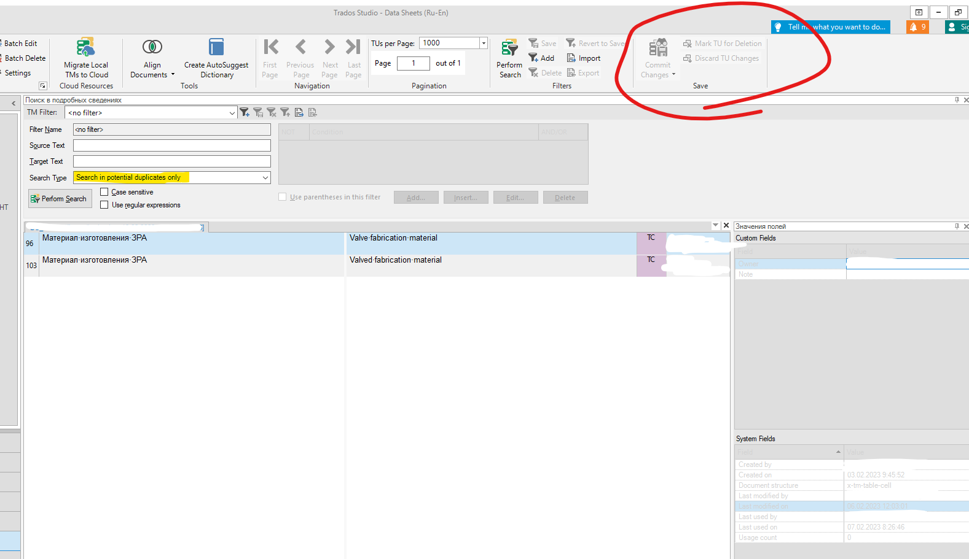Click the Created on value 03.02.2023
This screenshot has width=969, height=559.
click(x=876, y=475)
